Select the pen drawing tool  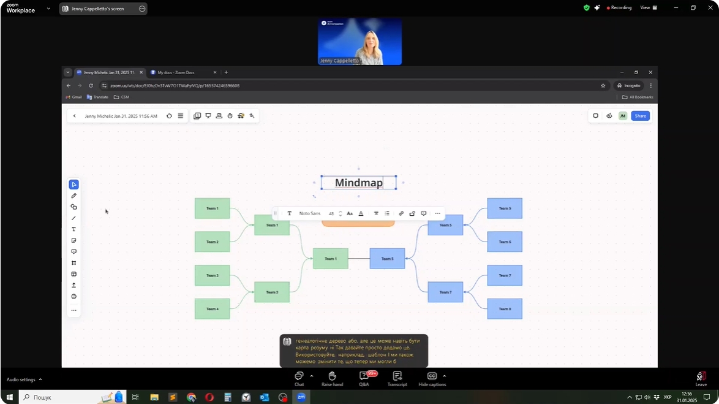74,196
